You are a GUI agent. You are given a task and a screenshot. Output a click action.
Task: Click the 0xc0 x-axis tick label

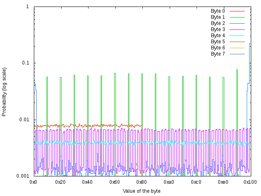point(196,182)
